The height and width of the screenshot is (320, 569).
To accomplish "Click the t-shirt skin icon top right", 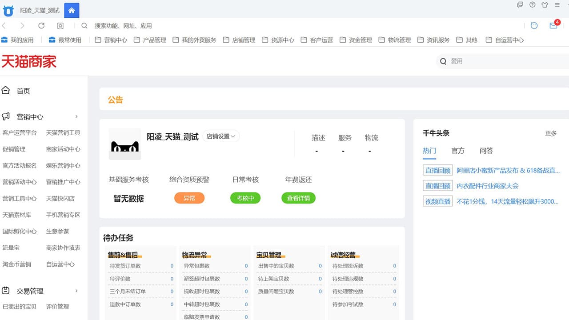I will tap(545, 5).
